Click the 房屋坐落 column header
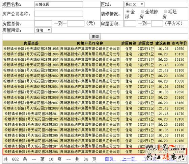The width and height of the screenshot is (189, 164). point(31,43)
